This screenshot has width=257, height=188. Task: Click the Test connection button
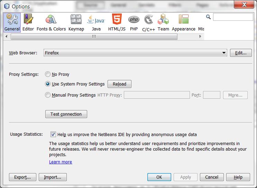(66, 114)
